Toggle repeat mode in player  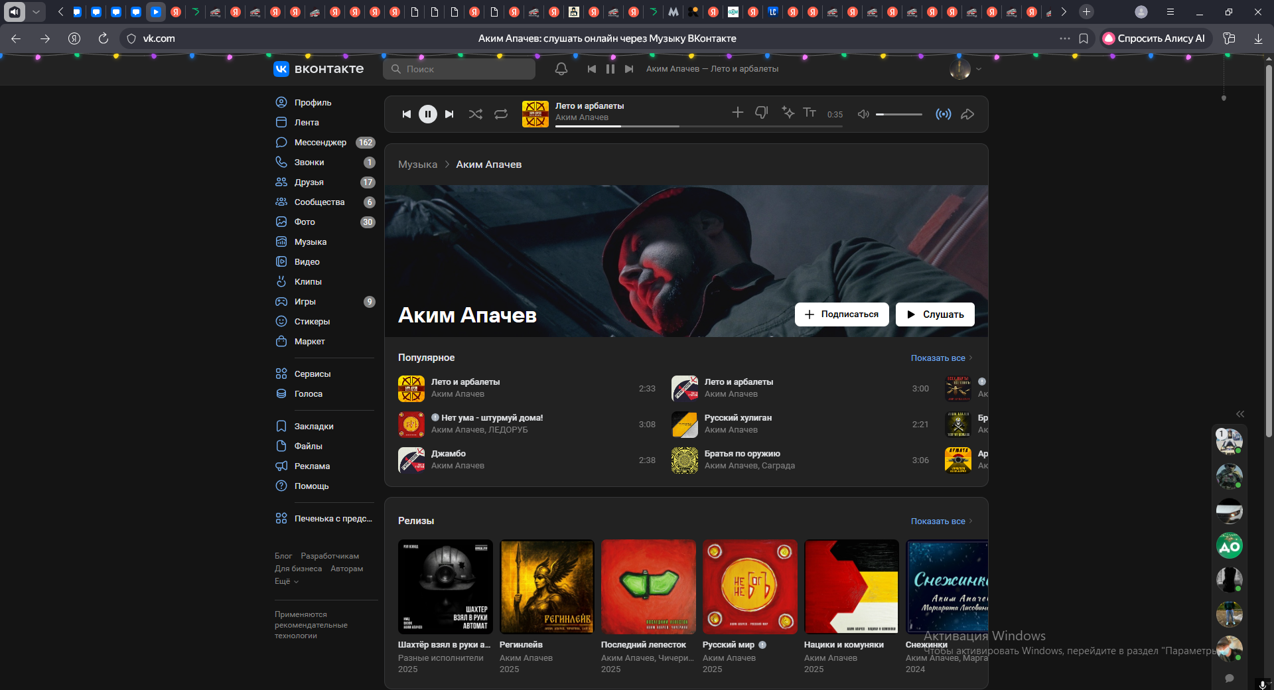pos(501,114)
